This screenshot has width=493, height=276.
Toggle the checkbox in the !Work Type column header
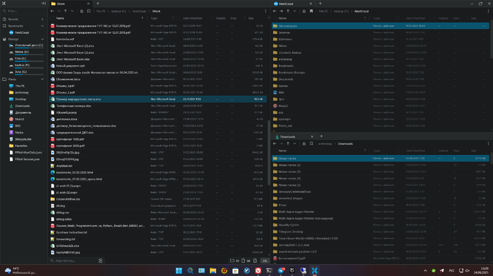click(x=175, y=18)
